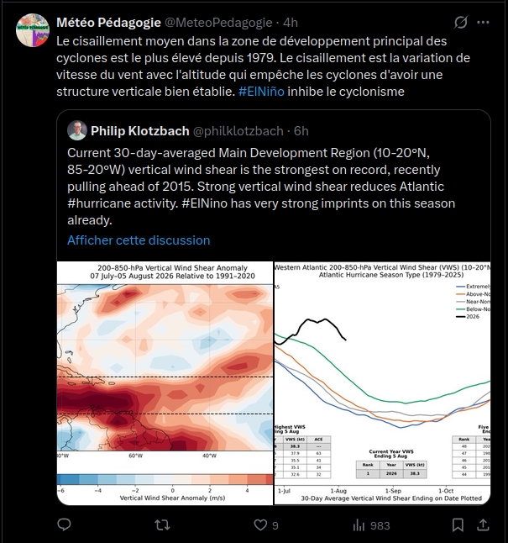Open Météo Pédagogie profile avatar
This screenshot has width=508, height=543.
pos(33,30)
